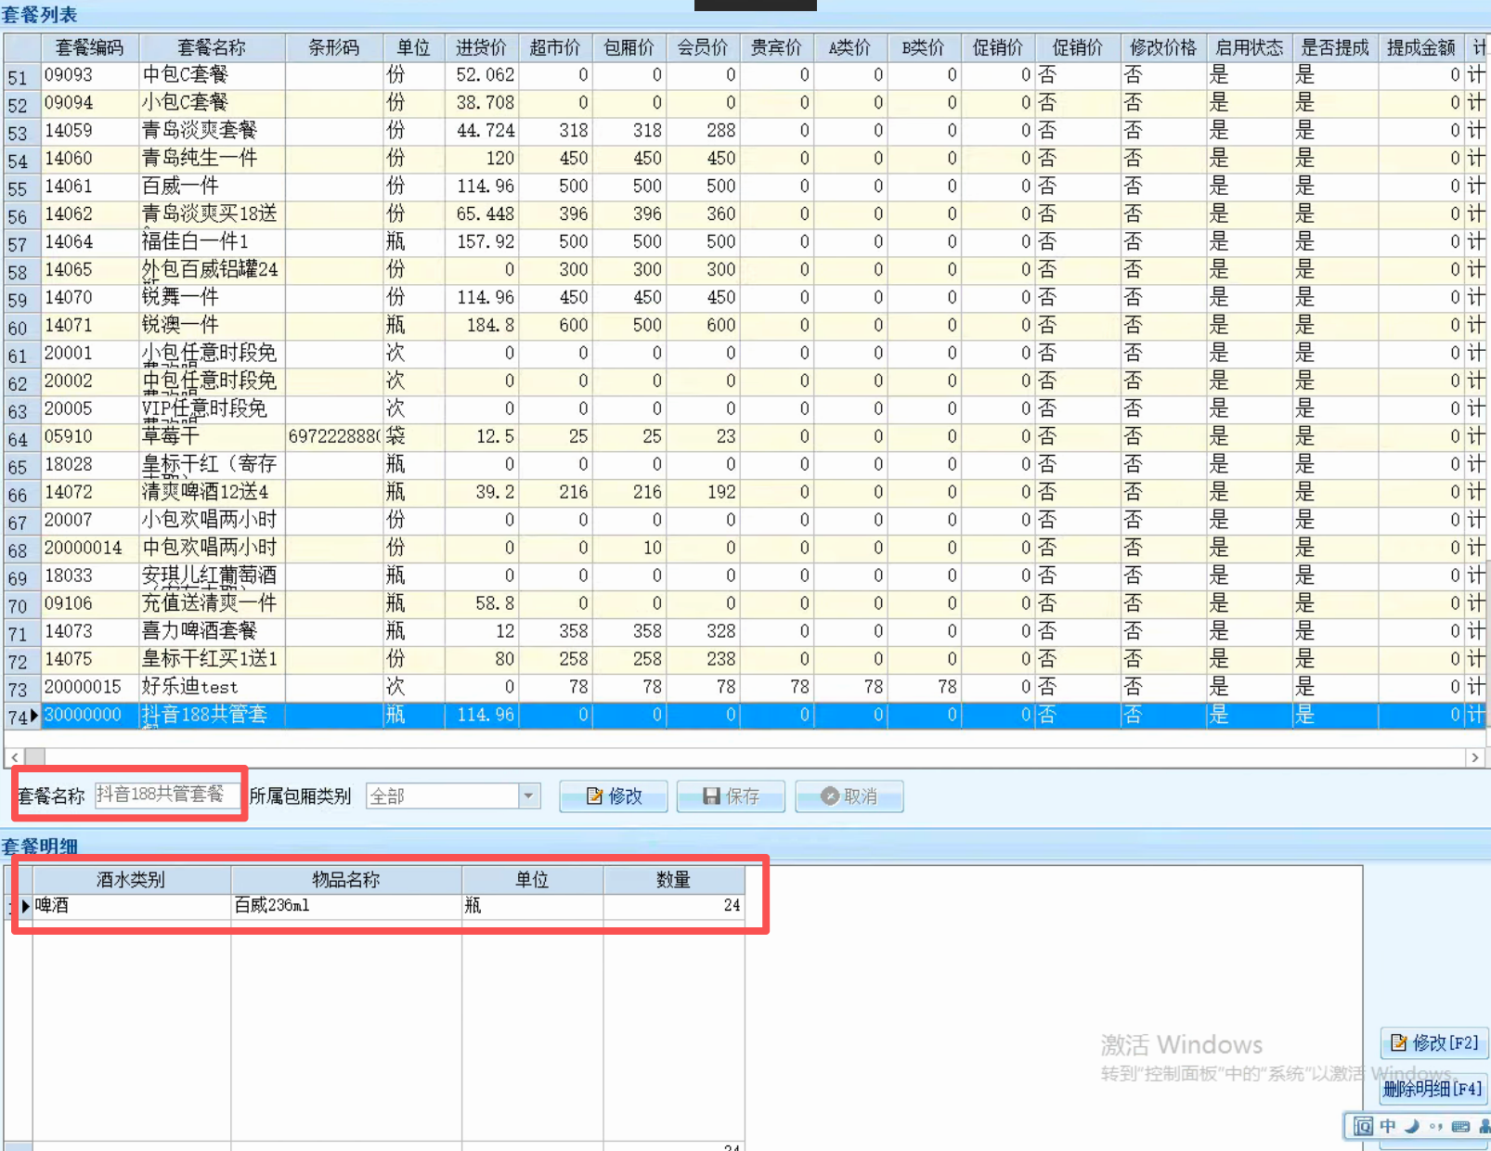1491x1151 pixels.
Task: Click the pencil edit icon on 修改 button
Action: (595, 795)
